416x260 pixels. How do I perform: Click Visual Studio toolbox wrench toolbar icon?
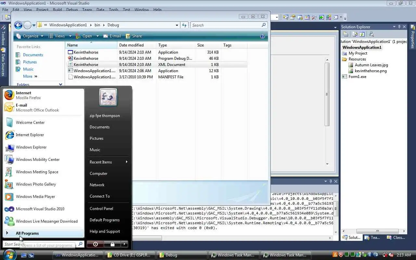[314, 17]
